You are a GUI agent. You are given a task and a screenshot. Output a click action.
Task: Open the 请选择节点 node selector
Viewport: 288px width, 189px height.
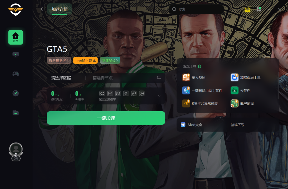(x=103, y=78)
